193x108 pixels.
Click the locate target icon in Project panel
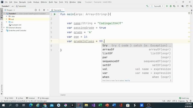(36, 10)
